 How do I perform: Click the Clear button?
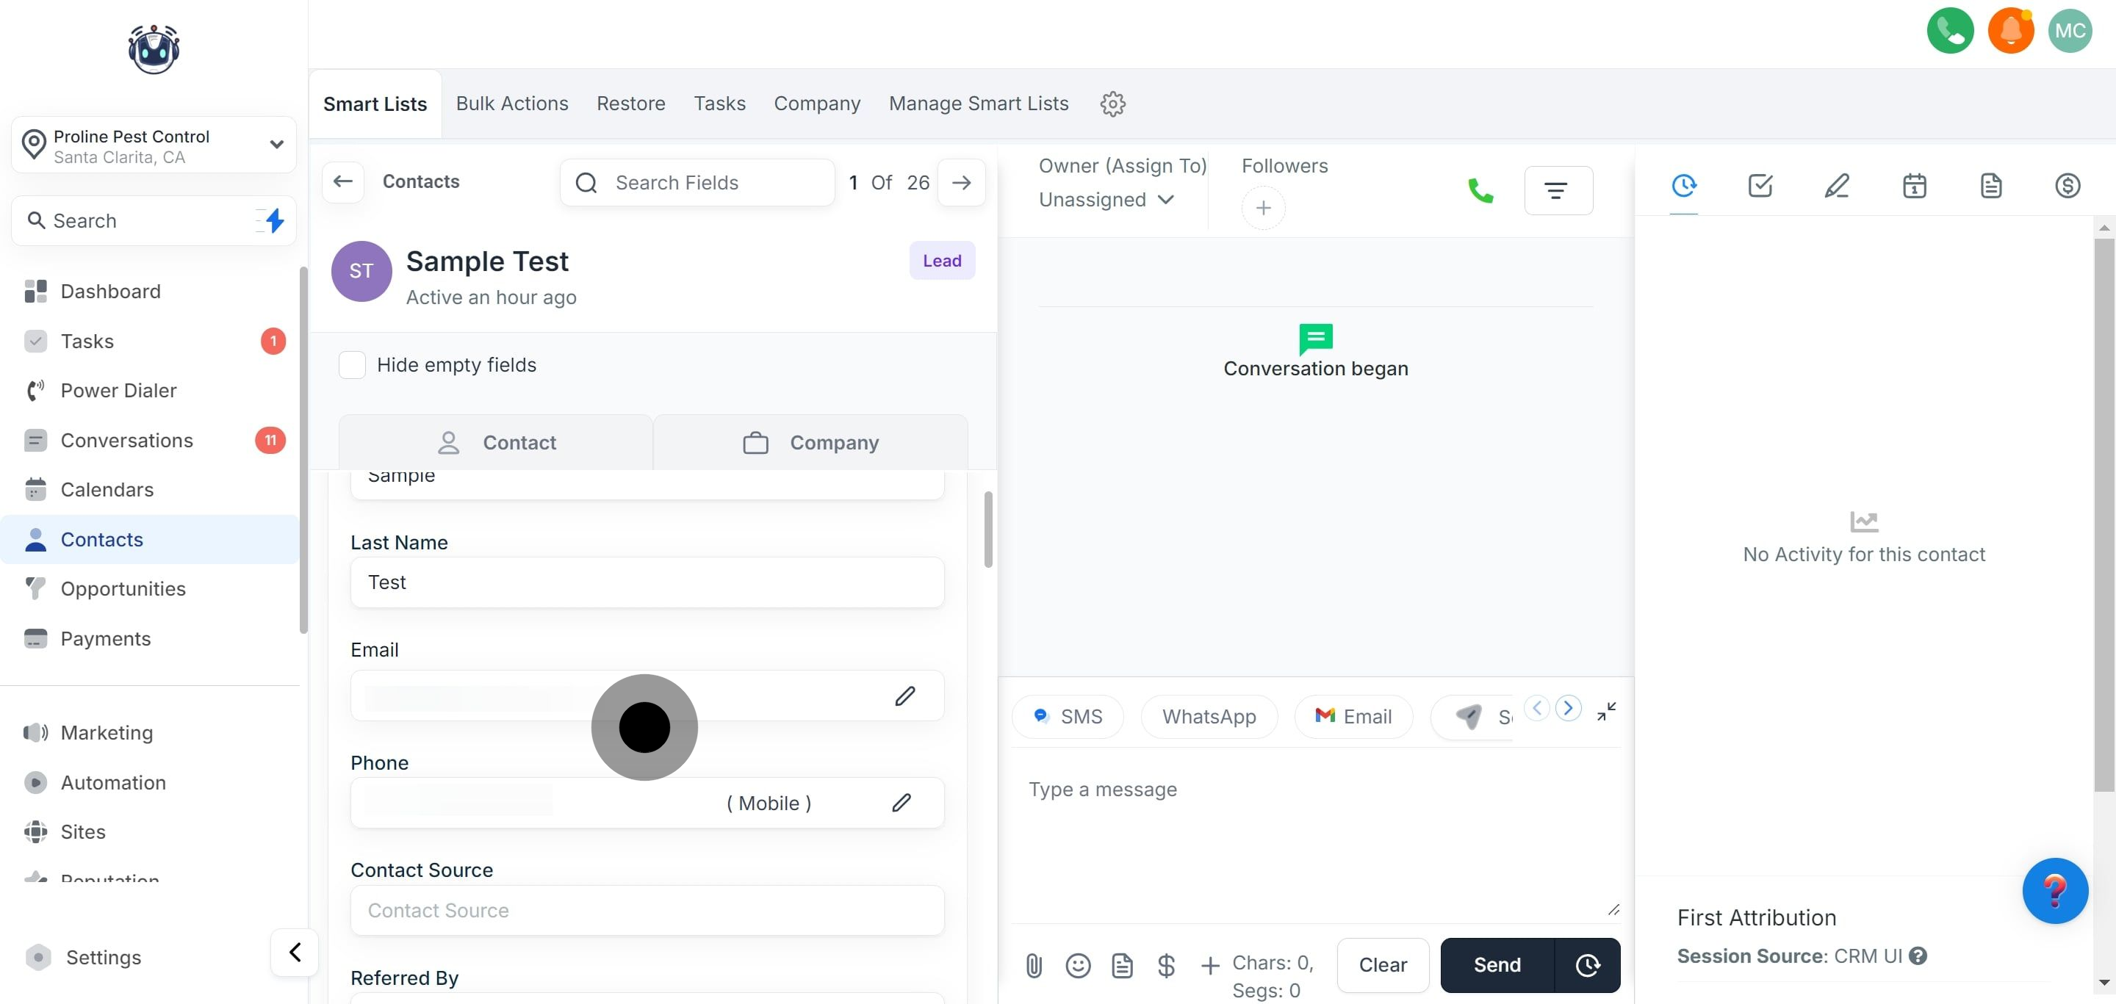pyautogui.click(x=1383, y=965)
